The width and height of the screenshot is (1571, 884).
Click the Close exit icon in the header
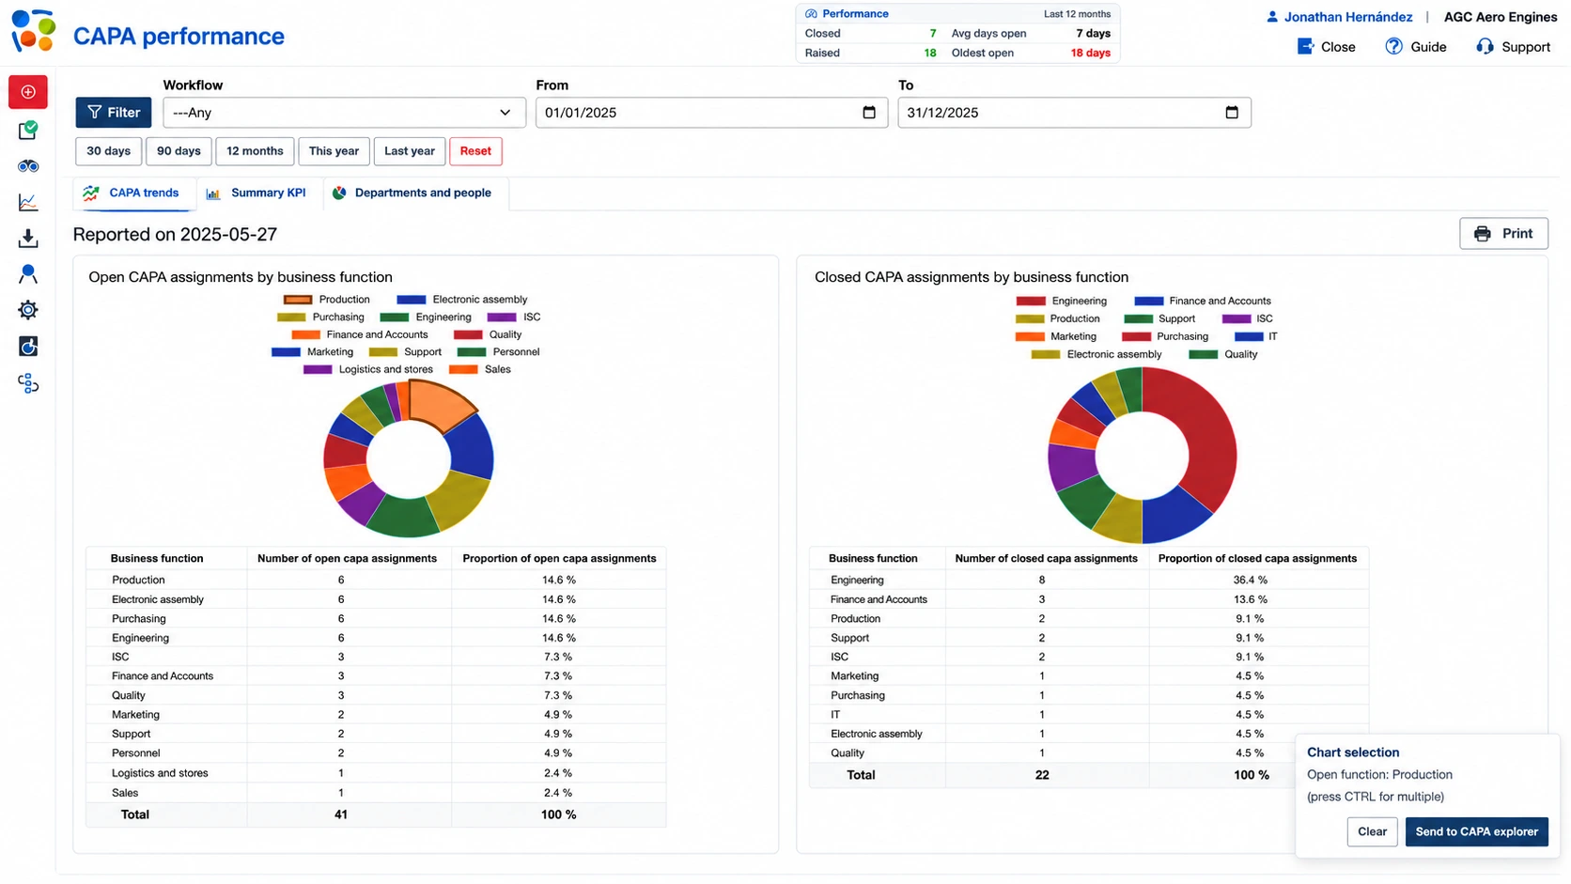point(1305,47)
